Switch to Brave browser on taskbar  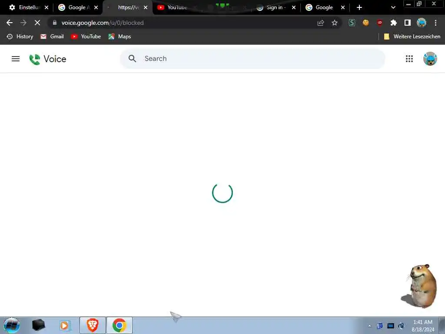click(x=93, y=325)
